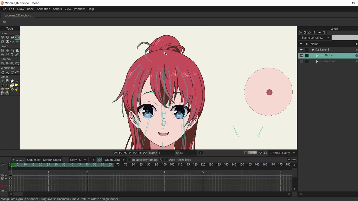Screen dimensions: 358x201
Task: Collapse the Layer 3 group
Action: click(x=313, y=50)
